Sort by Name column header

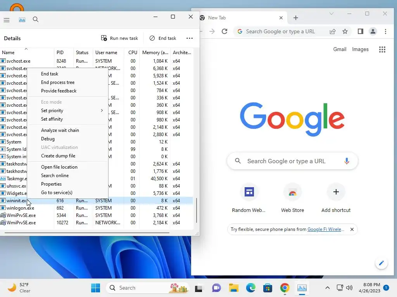tap(27, 52)
